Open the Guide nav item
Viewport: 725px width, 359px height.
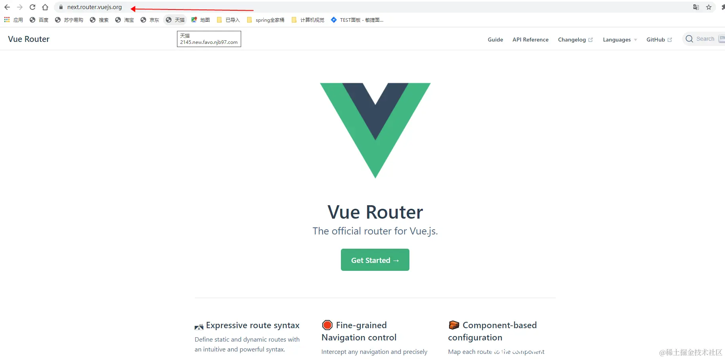point(495,40)
